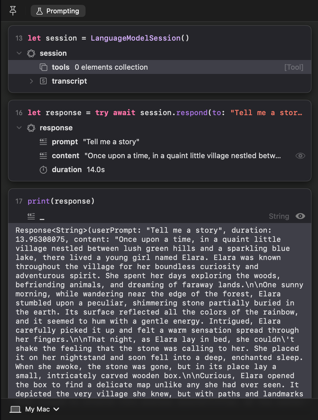The height and width of the screenshot is (420, 318).
Task: Click the response object gear icon
Action: [x=31, y=128]
